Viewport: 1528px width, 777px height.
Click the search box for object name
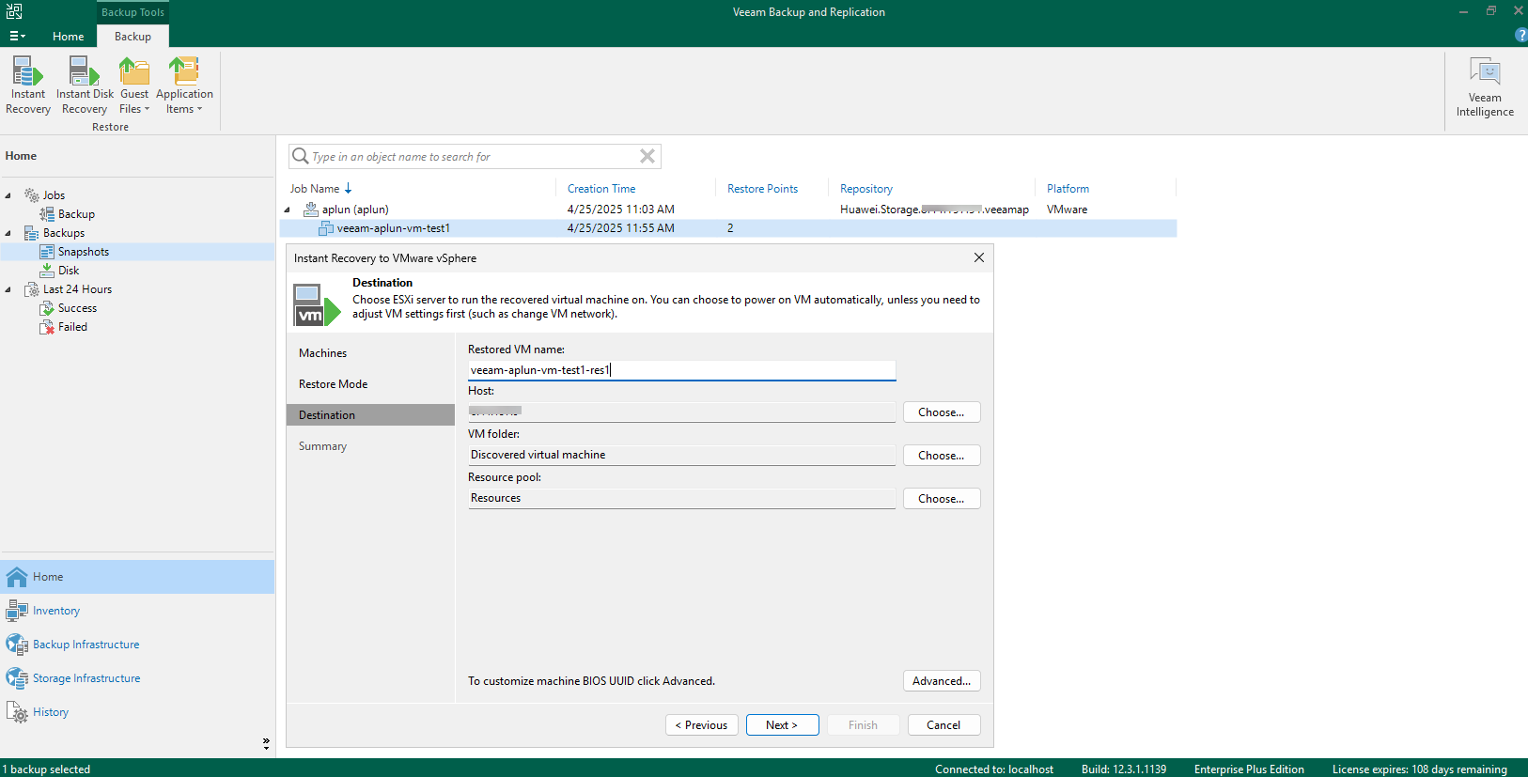click(473, 157)
